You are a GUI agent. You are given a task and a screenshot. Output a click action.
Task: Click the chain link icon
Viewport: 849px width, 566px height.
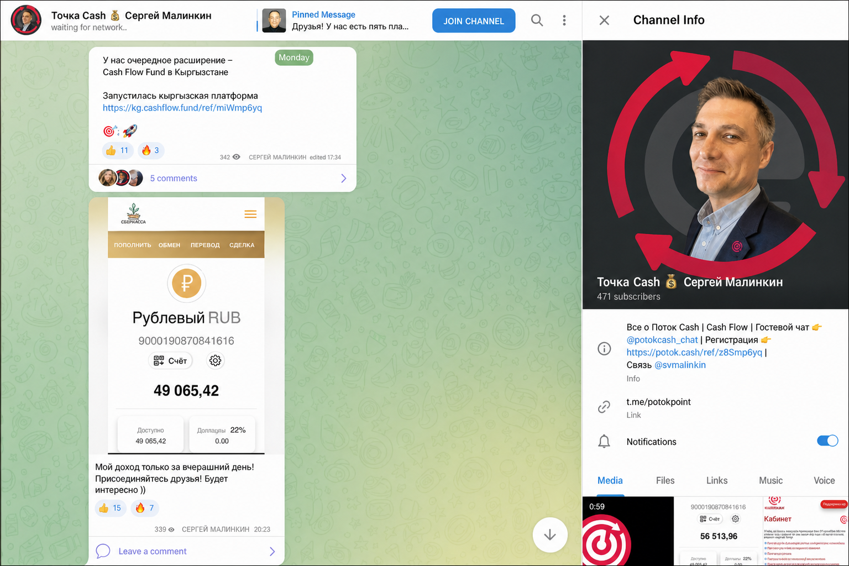tap(604, 407)
